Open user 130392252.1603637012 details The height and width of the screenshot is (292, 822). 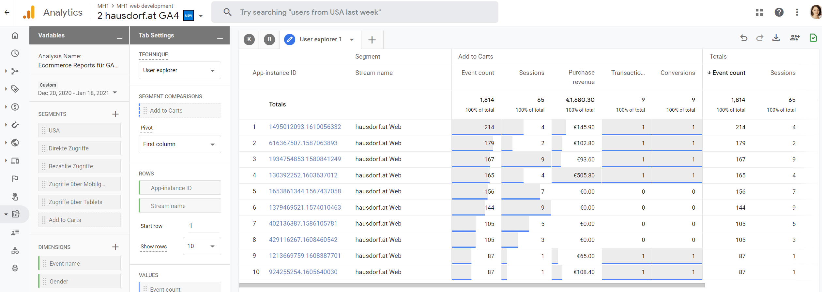pyautogui.click(x=303, y=175)
